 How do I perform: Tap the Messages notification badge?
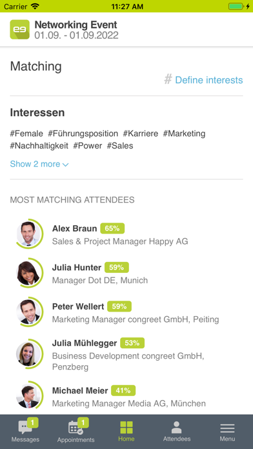click(x=33, y=423)
